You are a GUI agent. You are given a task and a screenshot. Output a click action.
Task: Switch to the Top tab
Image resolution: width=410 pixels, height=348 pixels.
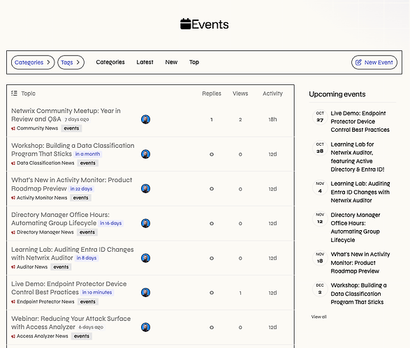pos(194,62)
